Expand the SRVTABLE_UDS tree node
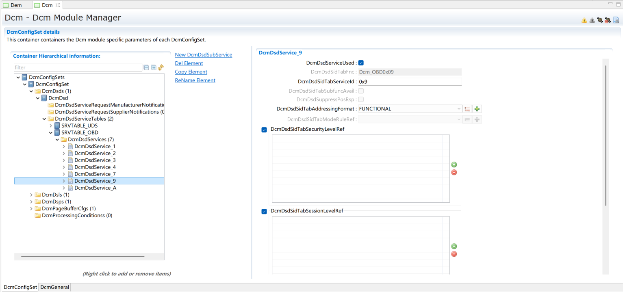Image resolution: width=623 pixels, height=292 pixels. pos(51,126)
